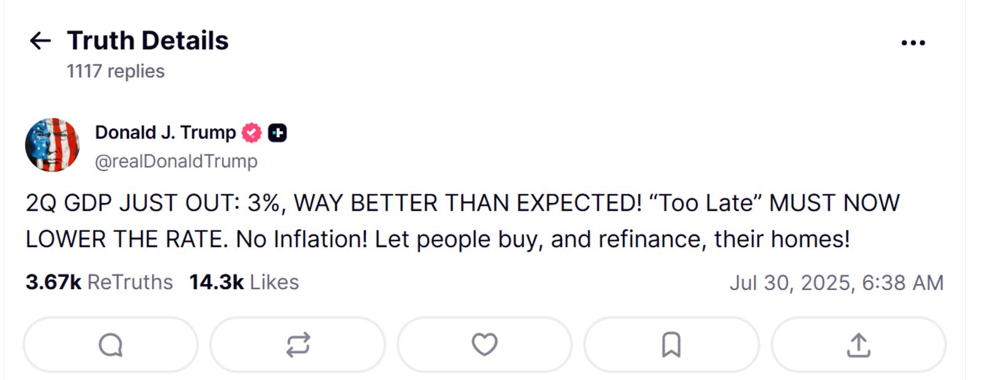Open the flag-patterned profile avatar
The image size is (982, 380).
pos(52,145)
